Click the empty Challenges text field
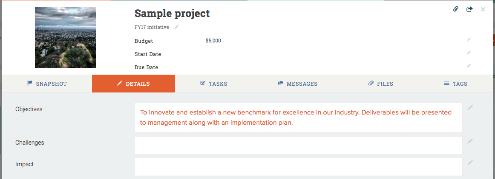 point(298,145)
